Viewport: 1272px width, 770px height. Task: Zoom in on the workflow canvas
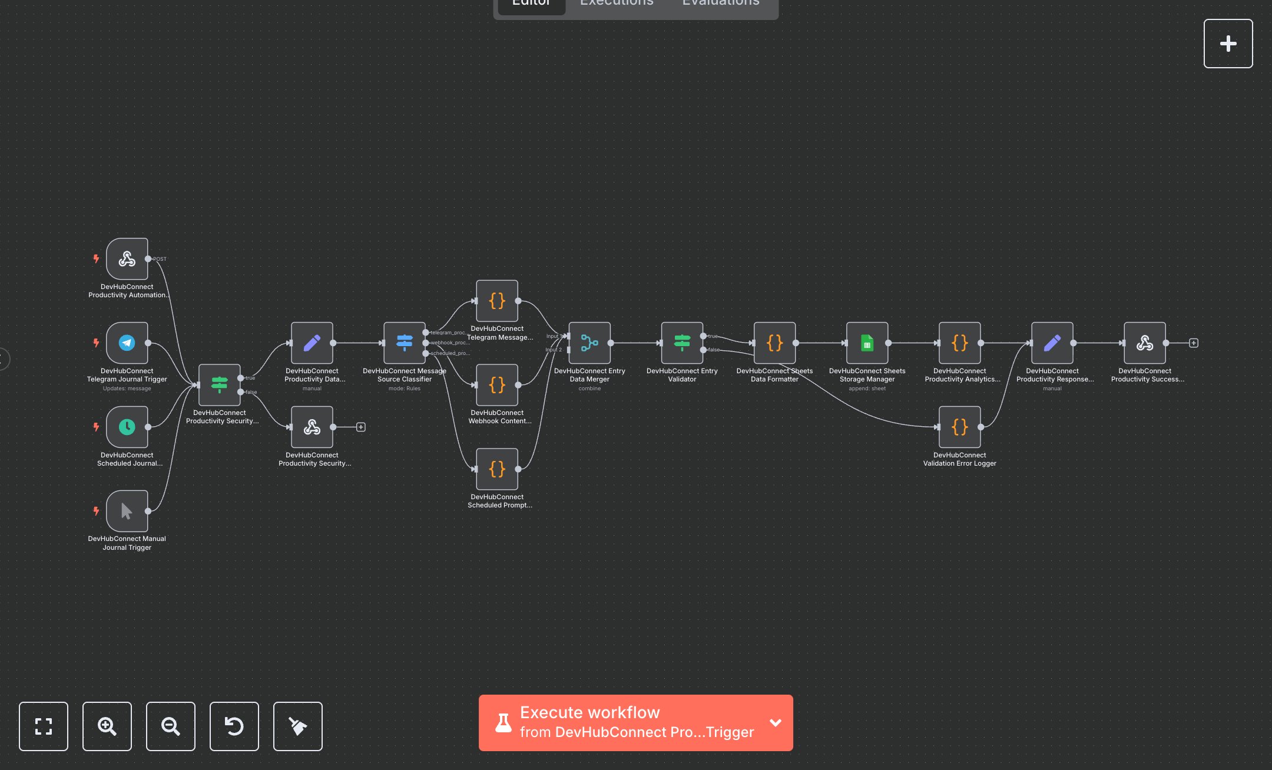(x=107, y=726)
